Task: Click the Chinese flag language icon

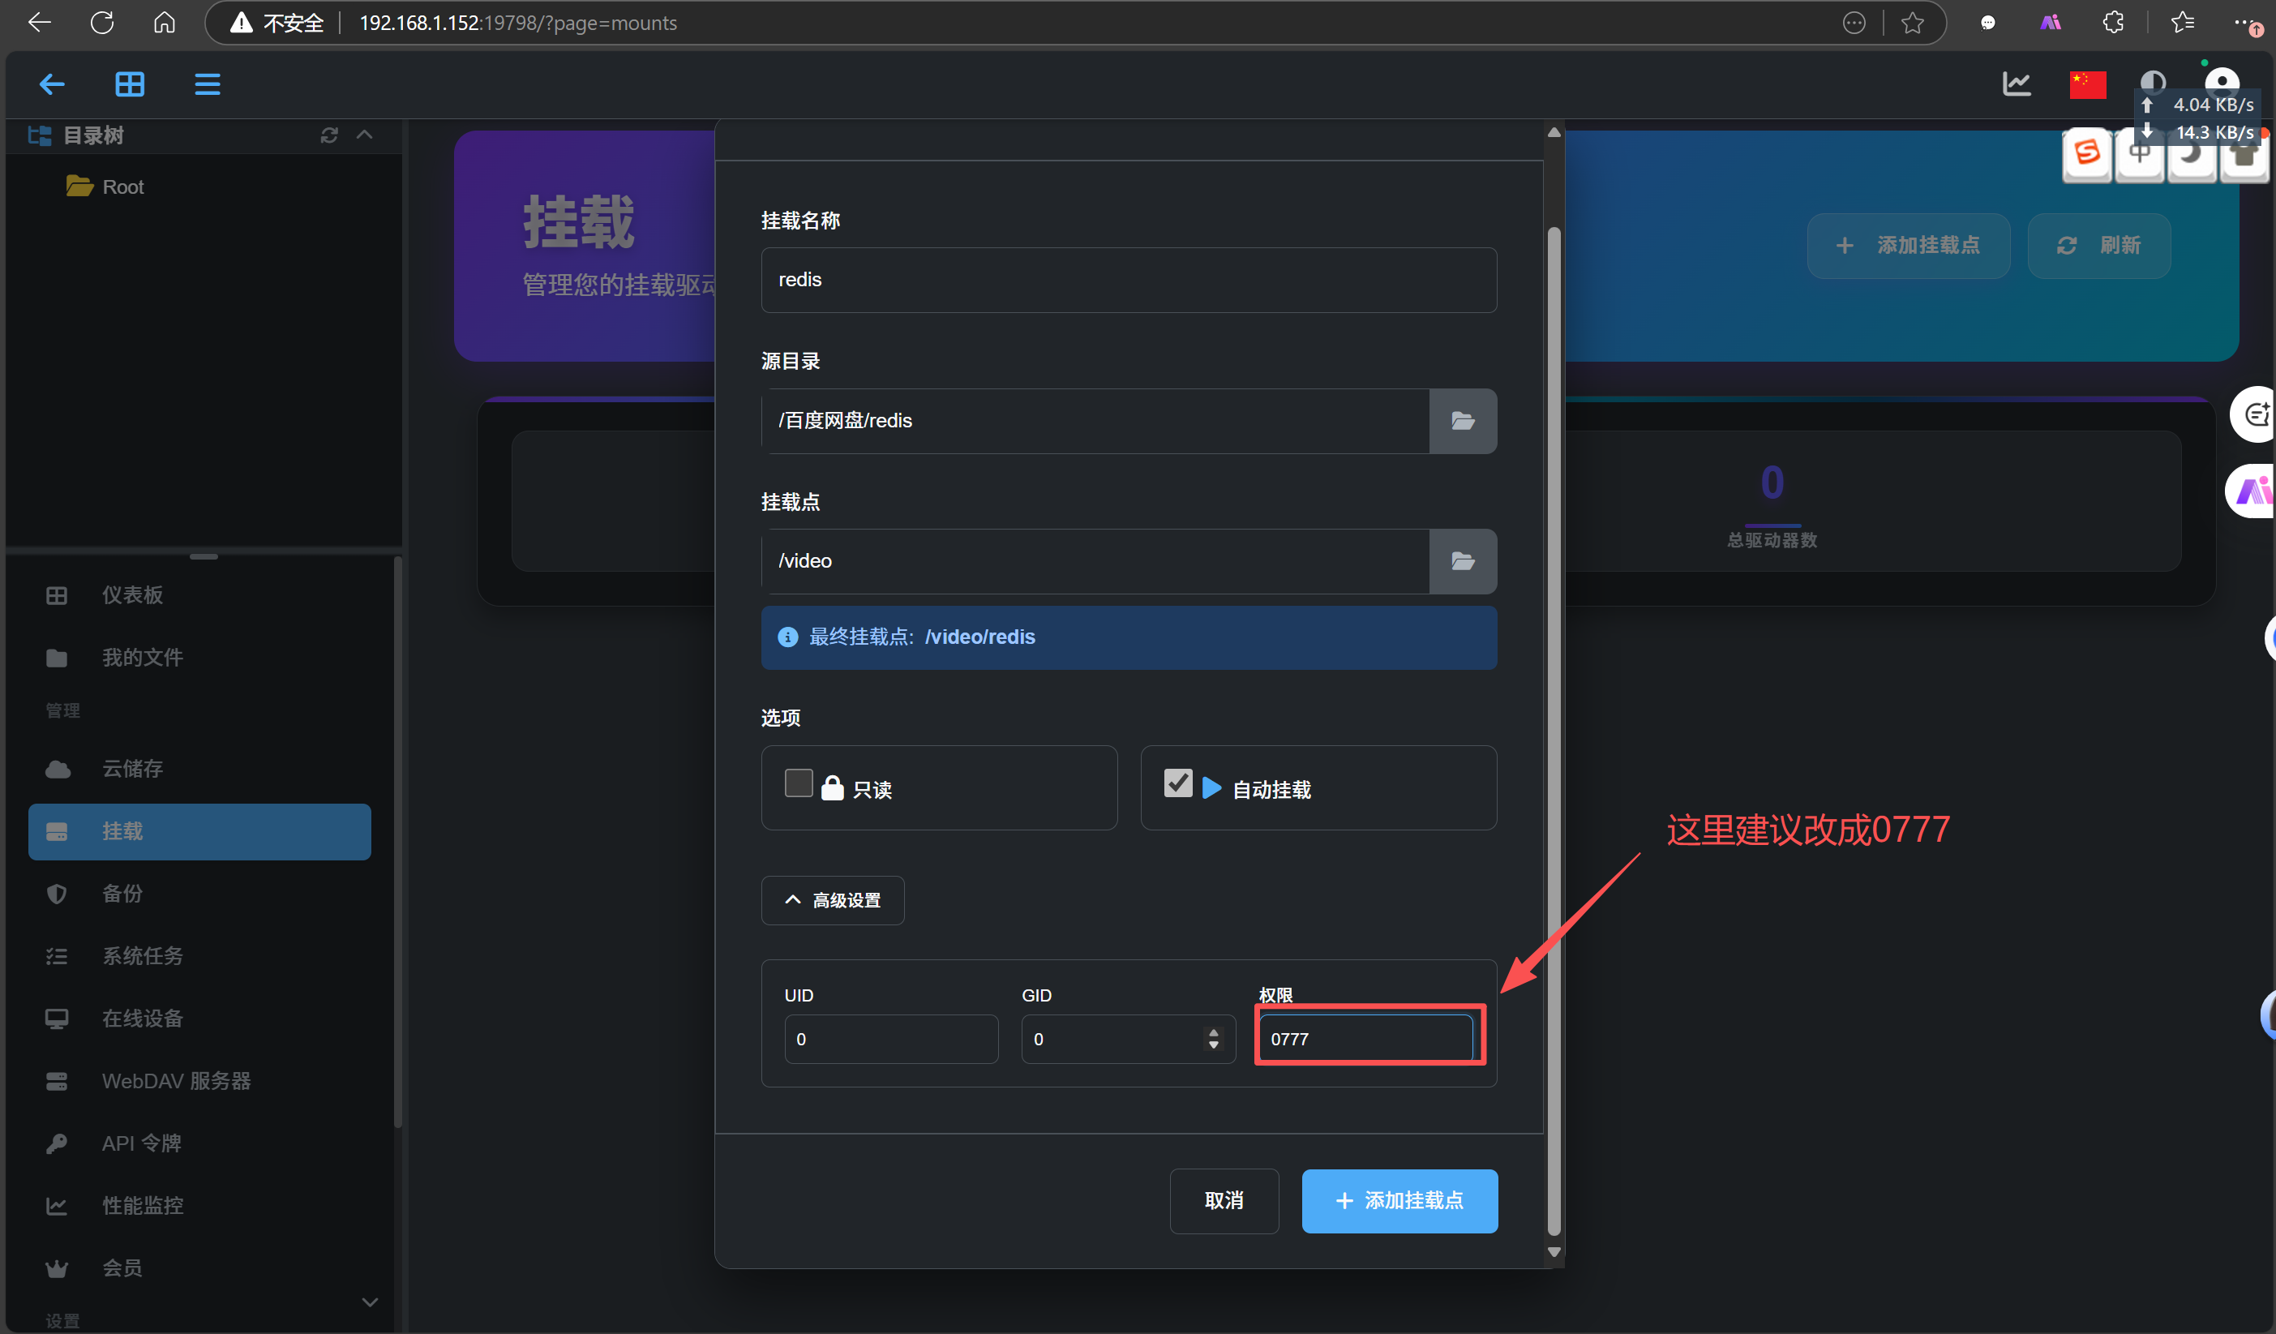Action: 2087,84
